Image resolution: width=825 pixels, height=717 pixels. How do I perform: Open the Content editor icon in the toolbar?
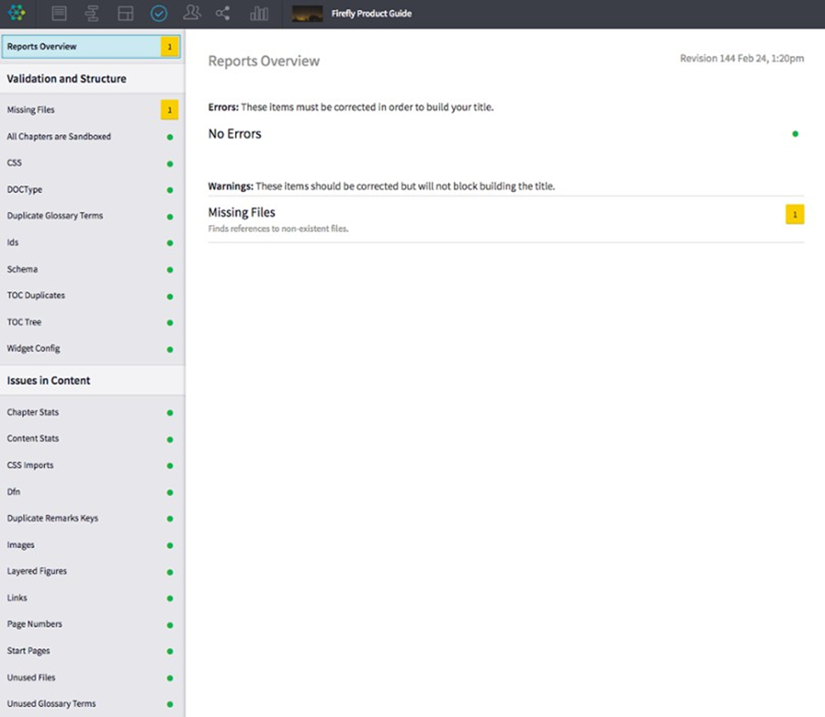point(59,13)
